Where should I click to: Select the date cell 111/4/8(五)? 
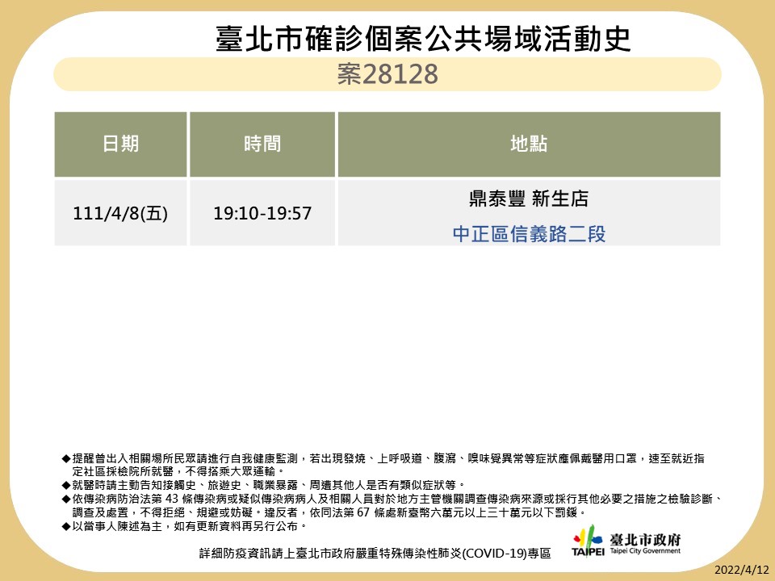(120, 213)
